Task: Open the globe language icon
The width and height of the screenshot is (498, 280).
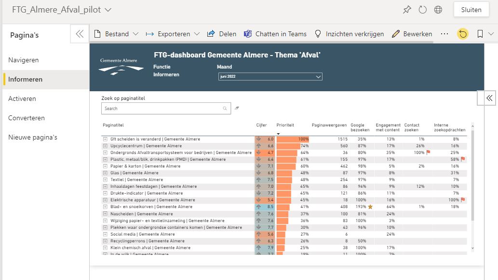Action: (x=438, y=10)
